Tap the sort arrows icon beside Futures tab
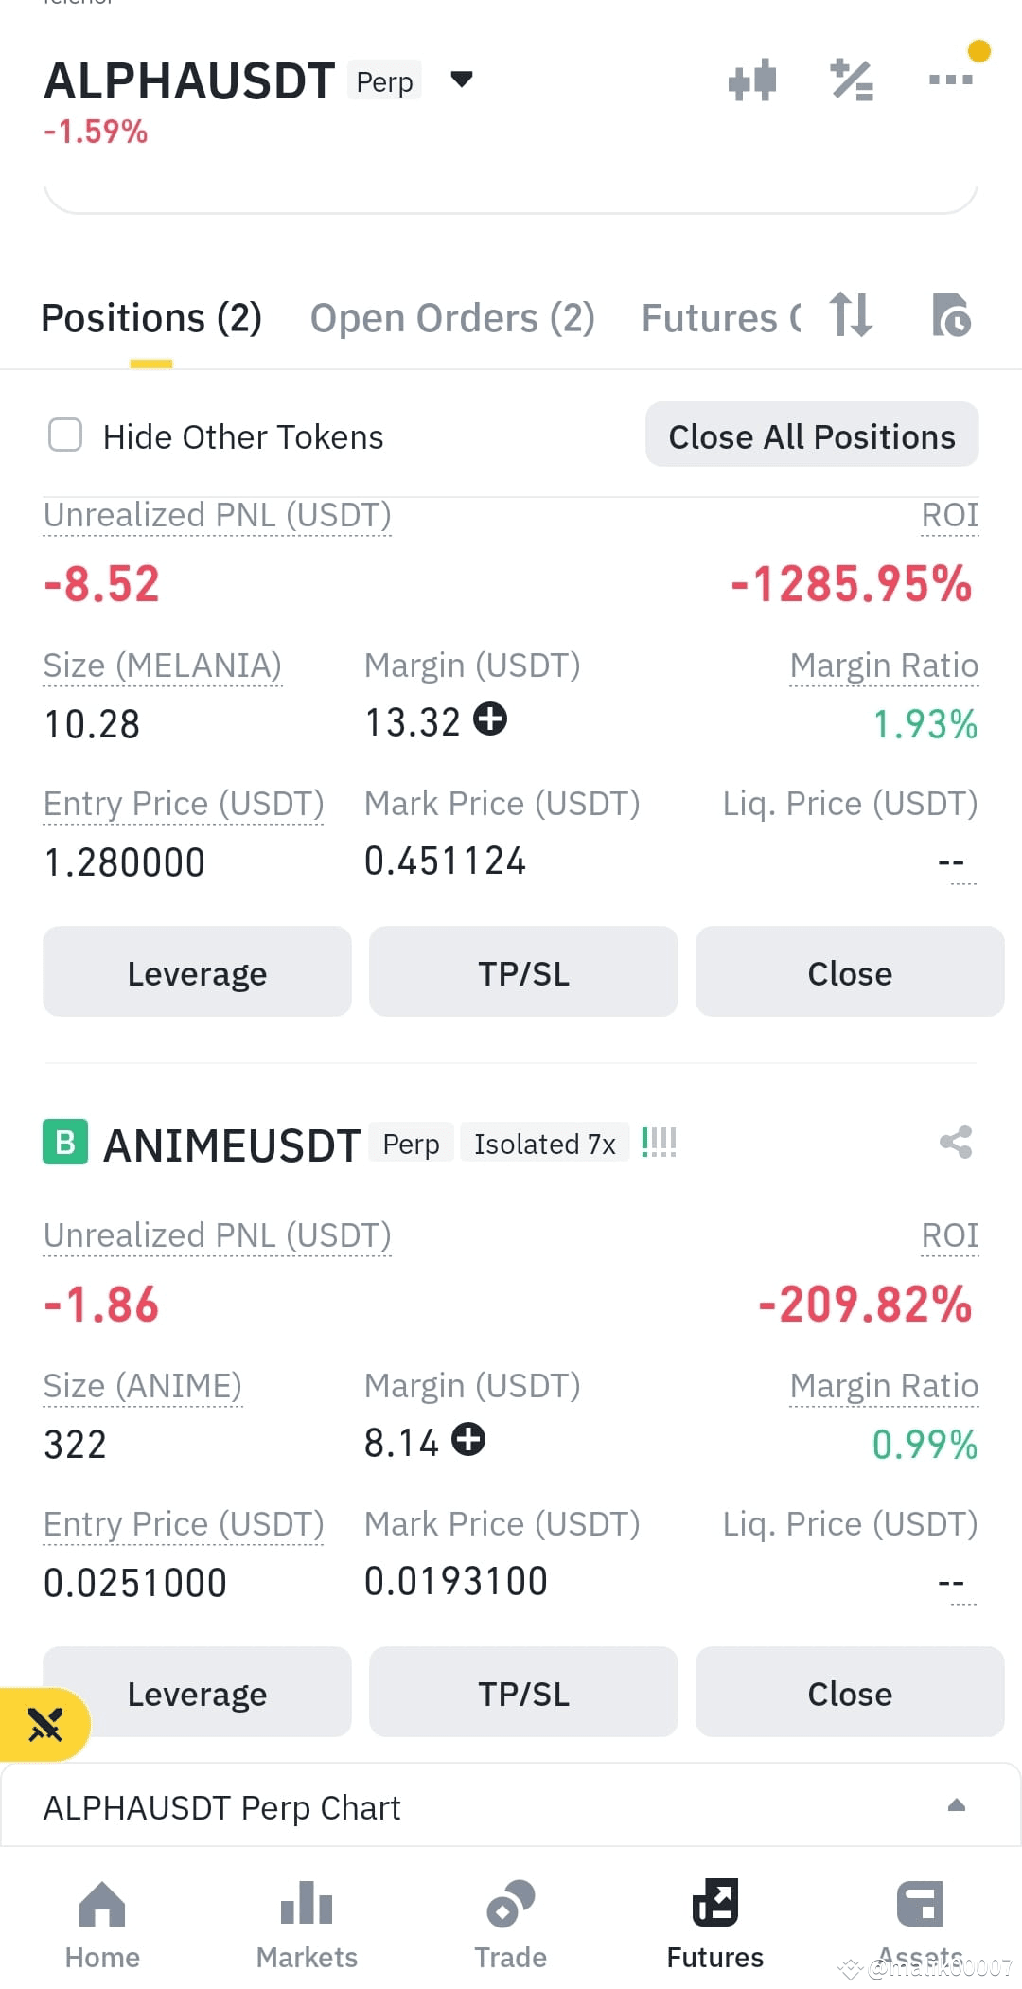 click(x=850, y=315)
